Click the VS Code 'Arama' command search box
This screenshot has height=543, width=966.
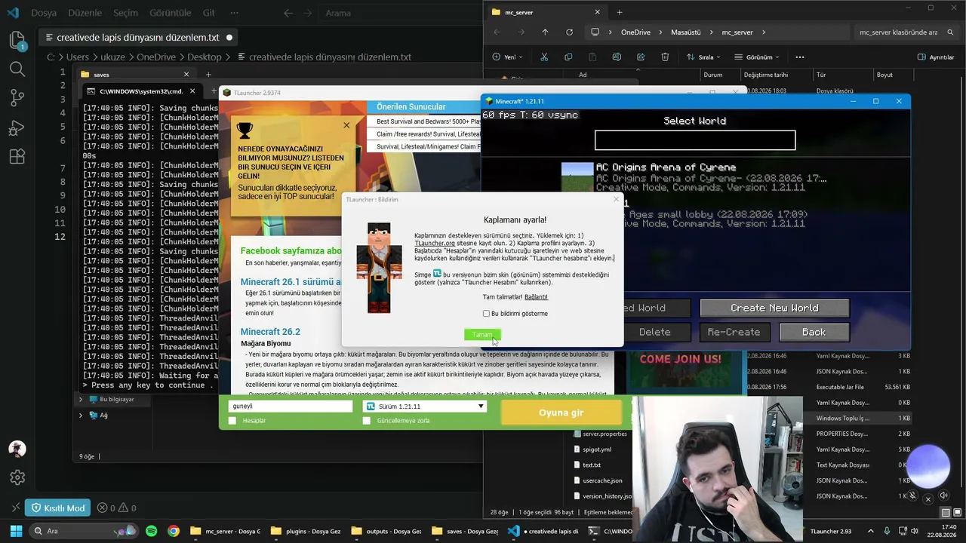[x=400, y=13]
